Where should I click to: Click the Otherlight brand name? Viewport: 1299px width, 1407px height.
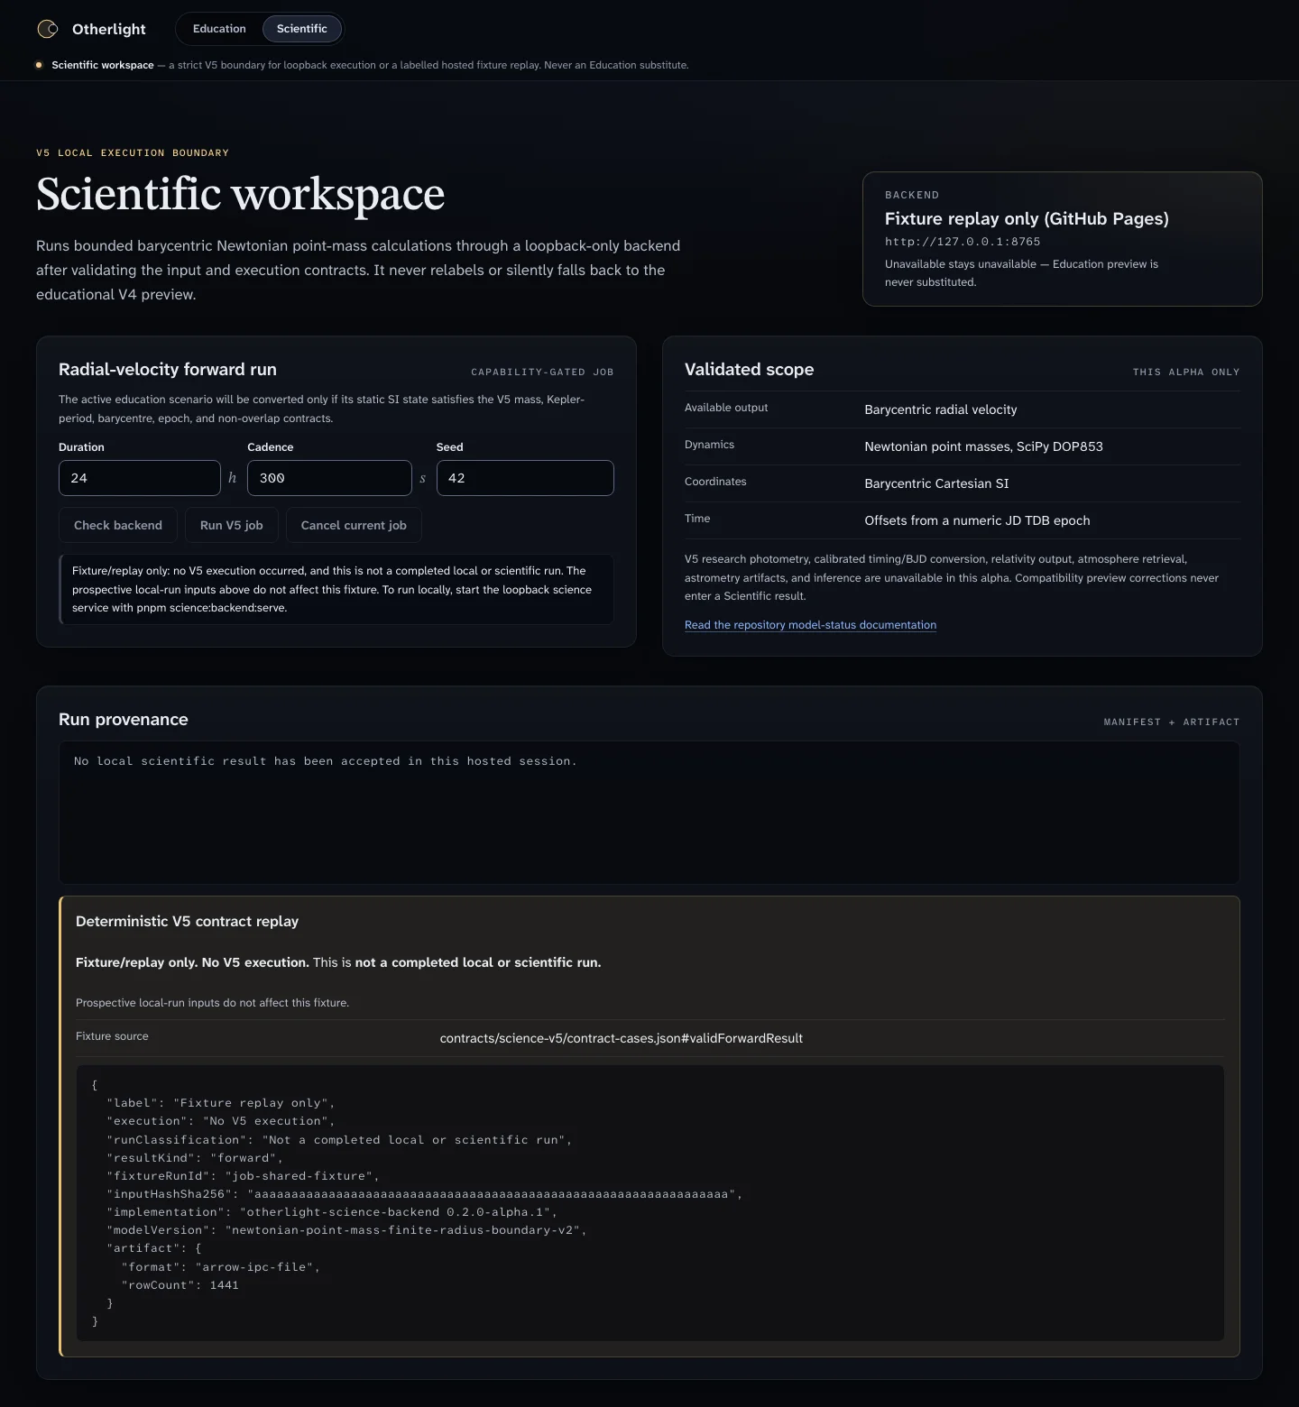point(109,29)
